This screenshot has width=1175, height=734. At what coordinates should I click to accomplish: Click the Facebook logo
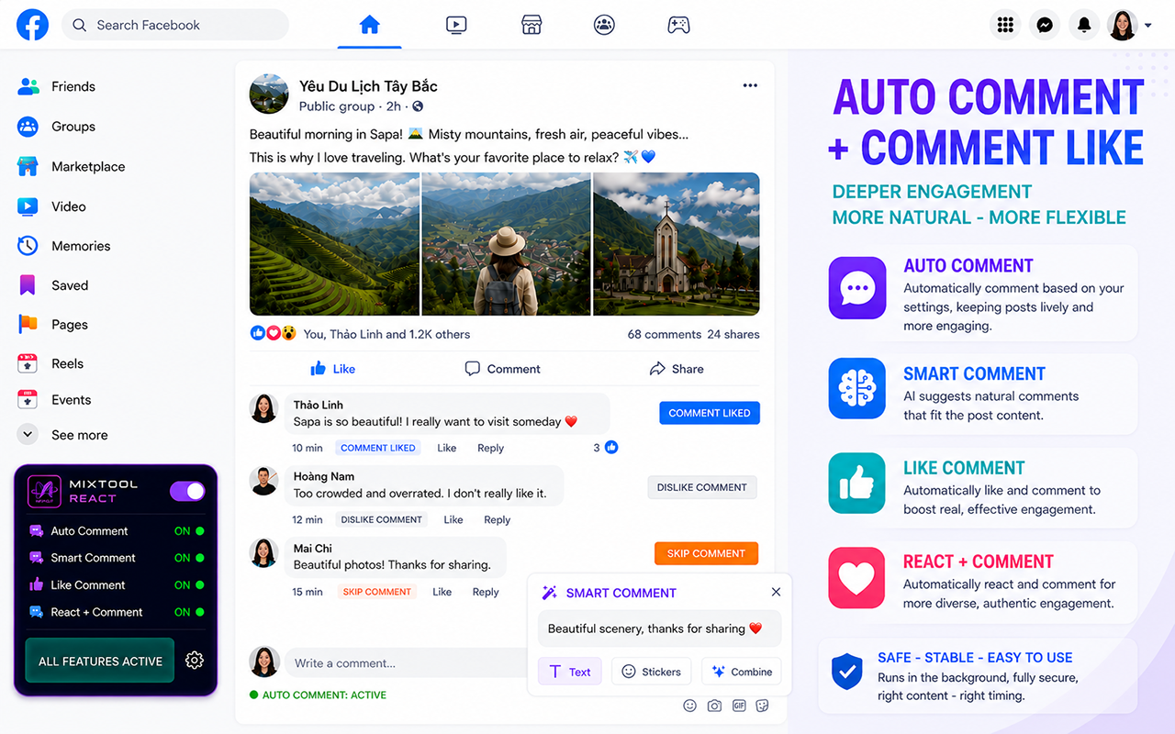[33, 25]
